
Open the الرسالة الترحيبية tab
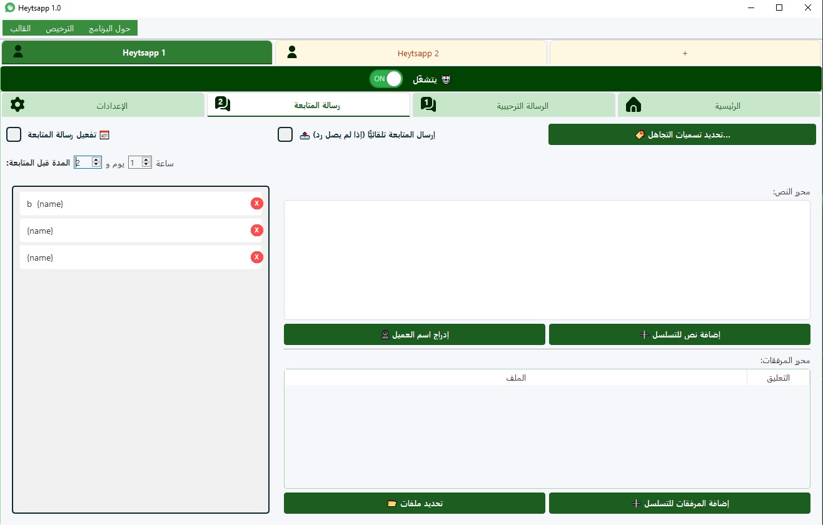coord(514,105)
